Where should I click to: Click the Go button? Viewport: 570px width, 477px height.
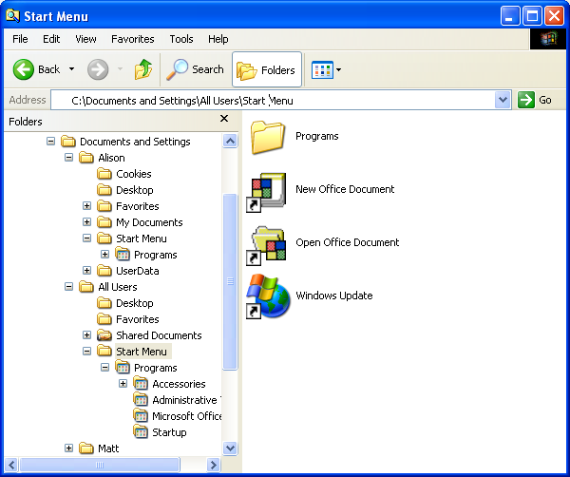coord(535,100)
